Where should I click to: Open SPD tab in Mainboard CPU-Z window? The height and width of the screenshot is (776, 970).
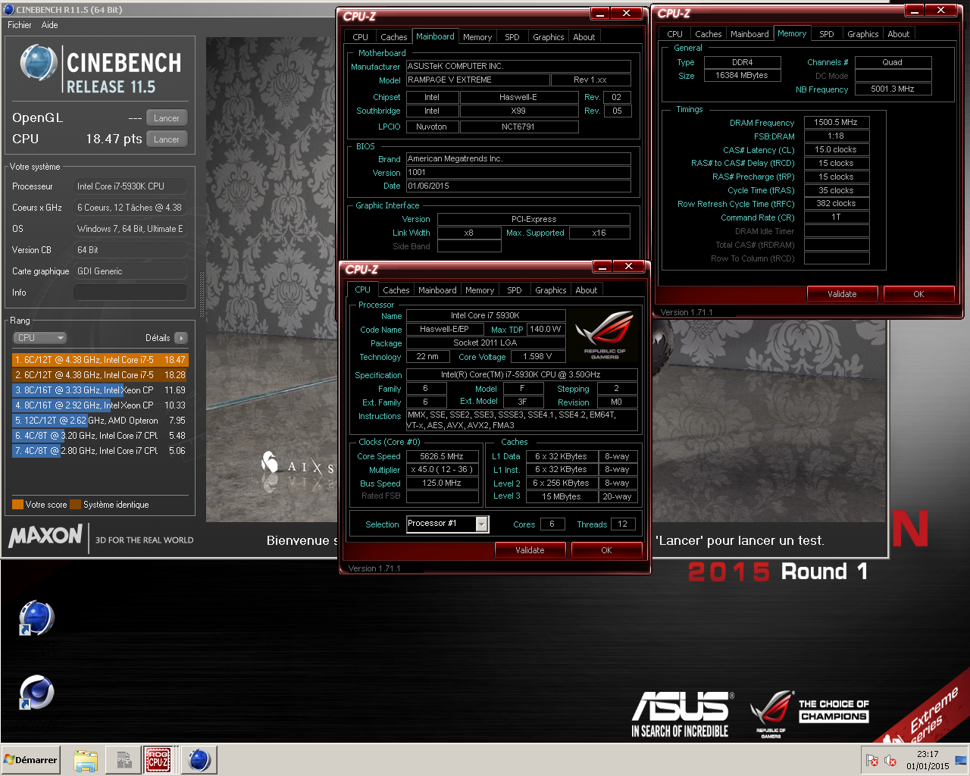(512, 37)
